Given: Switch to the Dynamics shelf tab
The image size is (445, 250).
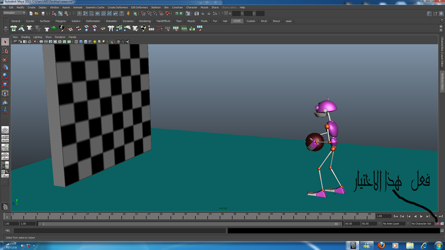Looking at the screenshot, I should [x=128, y=21].
